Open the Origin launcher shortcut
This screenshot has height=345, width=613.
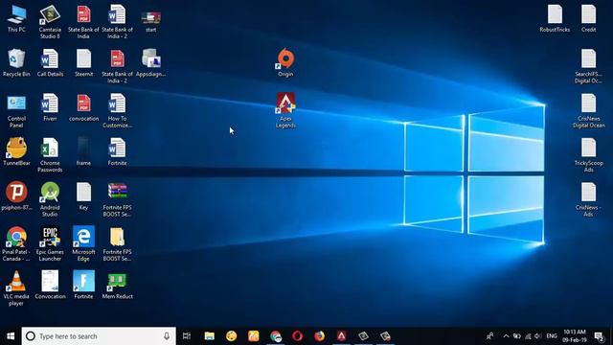tap(285, 62)
